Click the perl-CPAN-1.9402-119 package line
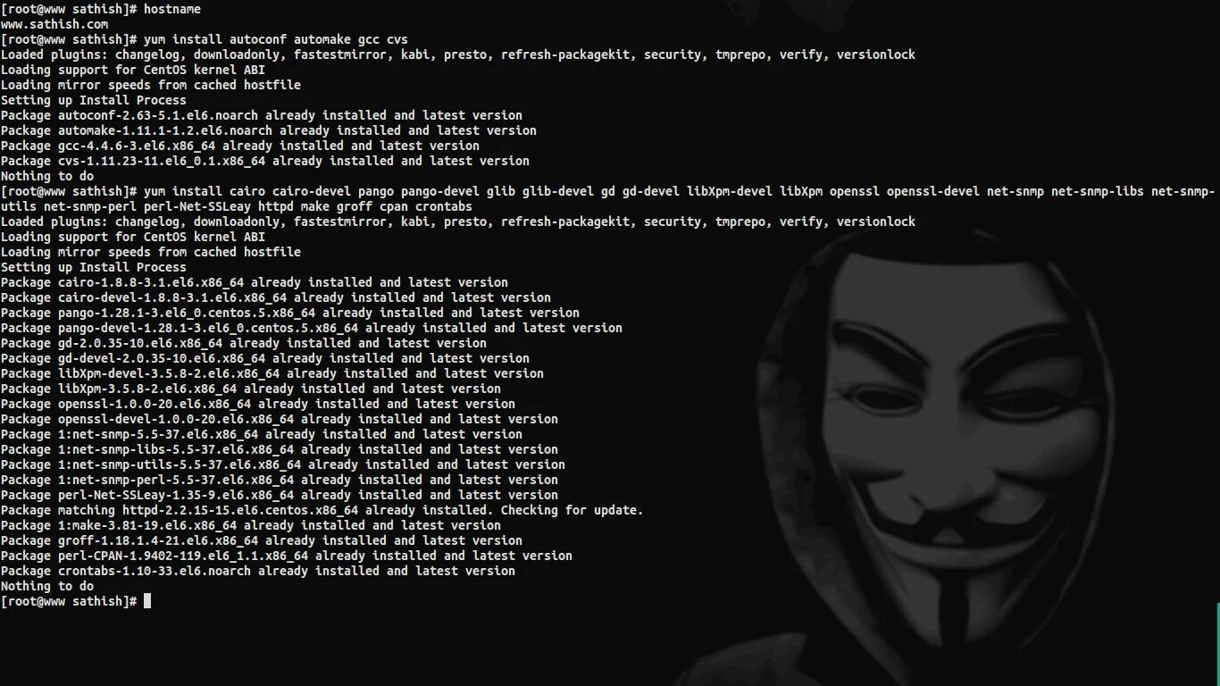The height and width of the screenshot is (686, 1220). coord(287,556)
